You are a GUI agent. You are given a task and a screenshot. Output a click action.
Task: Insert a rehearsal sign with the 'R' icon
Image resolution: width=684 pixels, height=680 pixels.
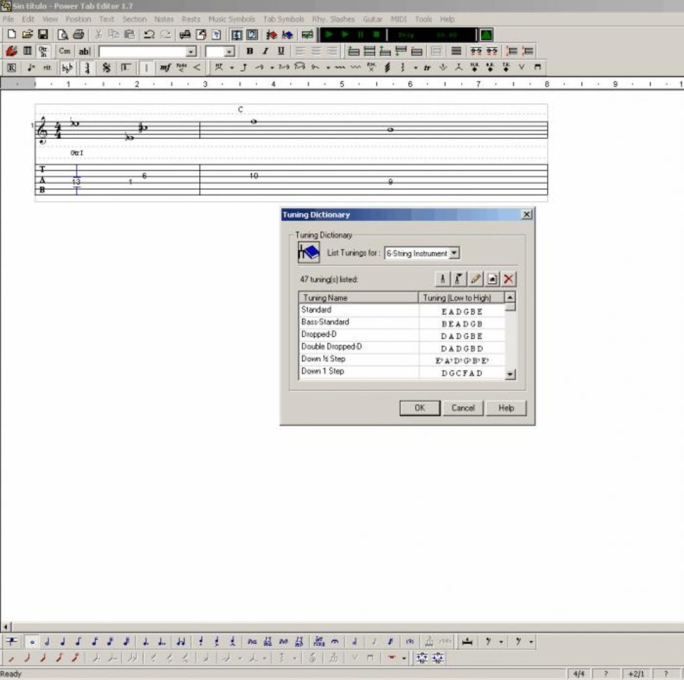coord(12,67)
